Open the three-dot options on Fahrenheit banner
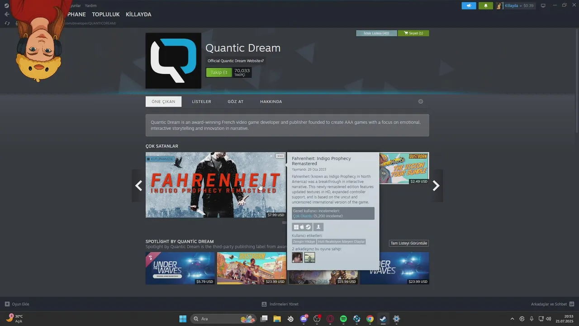Image resolution: width=579 pixels, height=326 pixels. (280, 156)
